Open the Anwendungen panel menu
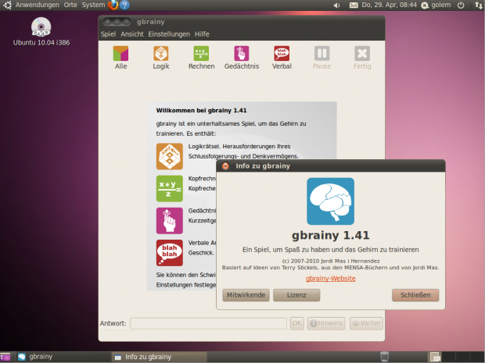Image resolution: width=485 pixels, height=363 pixels. coord(37,5)
